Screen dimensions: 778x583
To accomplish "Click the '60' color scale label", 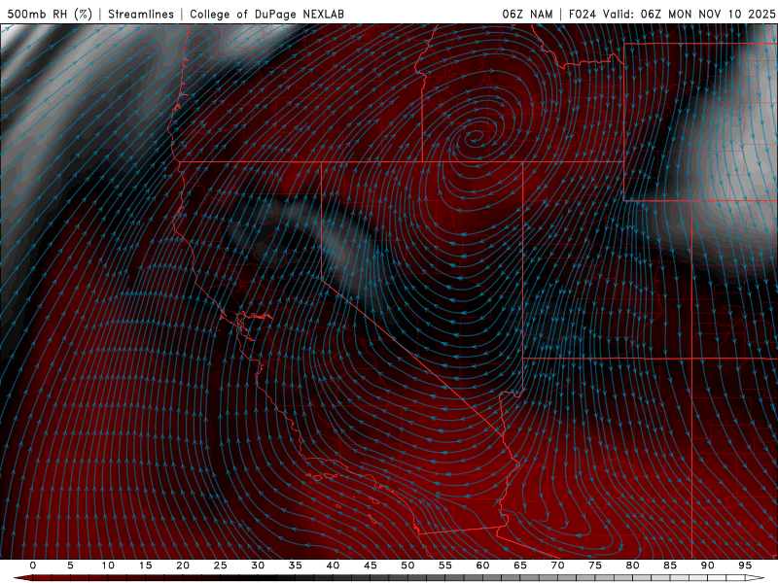I will pos(482,566).
